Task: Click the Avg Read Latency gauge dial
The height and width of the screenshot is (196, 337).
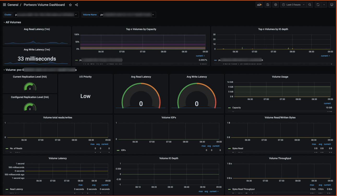Action: click(x=141, y=96)
